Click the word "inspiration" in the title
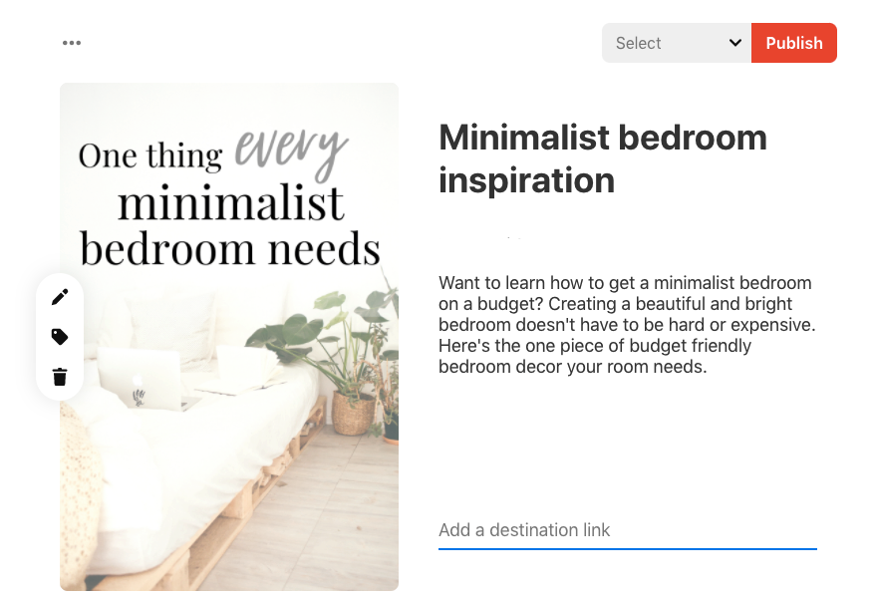Viewport: 875px width, 597px height. [526, 180]
